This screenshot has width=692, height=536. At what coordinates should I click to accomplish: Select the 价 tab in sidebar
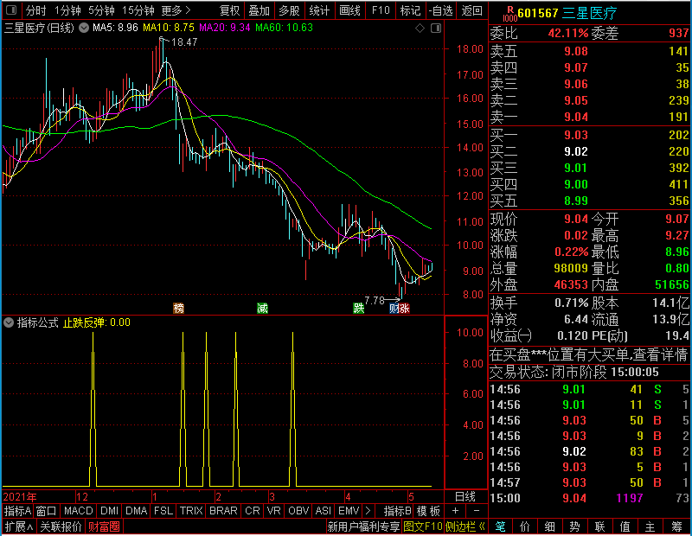click(x=525, y=526)
